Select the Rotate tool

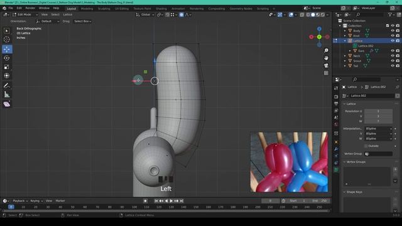pyautogui.click(x=7, y=58)
